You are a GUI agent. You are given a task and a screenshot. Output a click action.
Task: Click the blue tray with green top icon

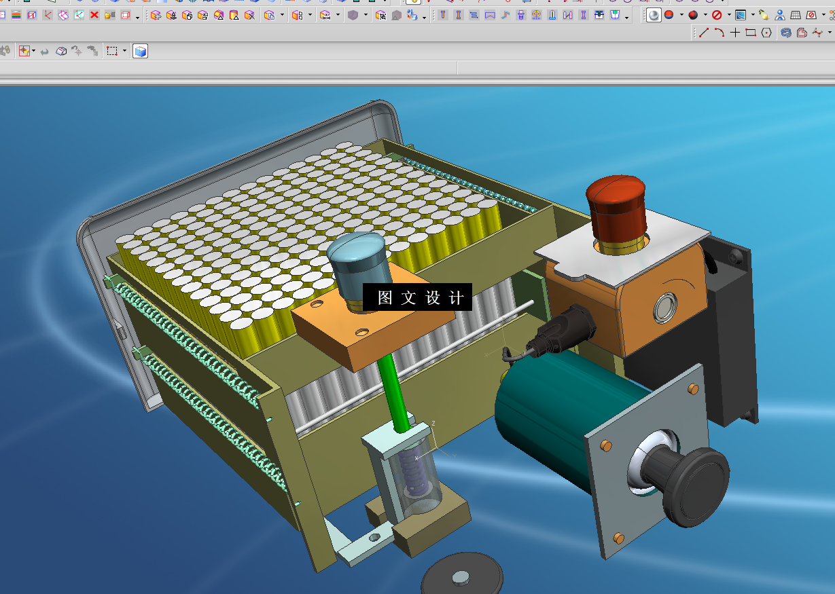(x=615, y=15)
